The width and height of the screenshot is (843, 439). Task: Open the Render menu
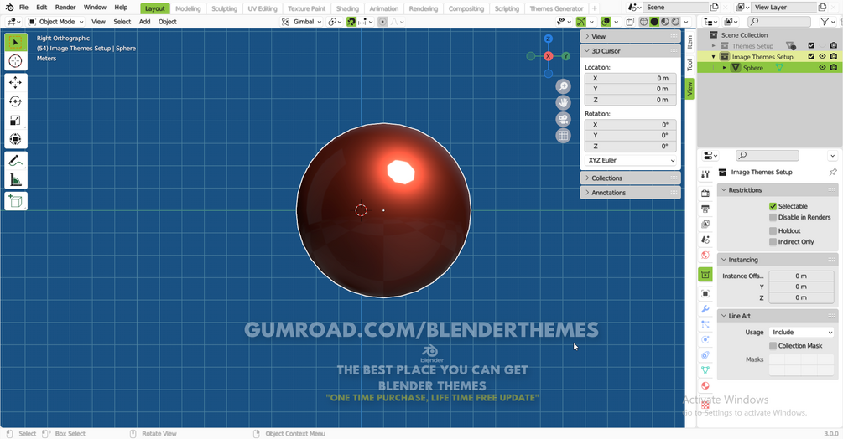pyautogui.click(x=65, y=8)
